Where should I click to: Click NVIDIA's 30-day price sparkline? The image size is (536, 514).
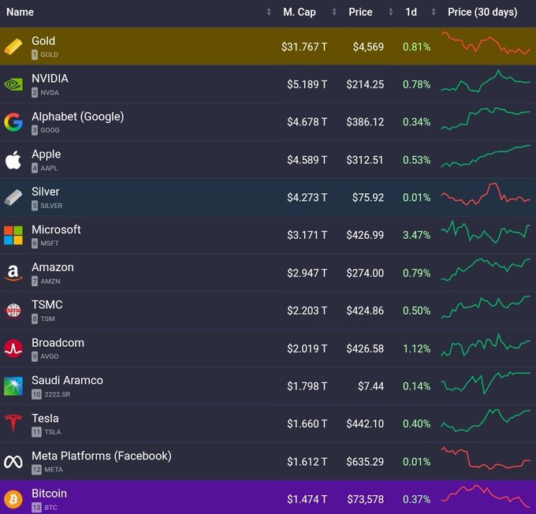(486, 81)
